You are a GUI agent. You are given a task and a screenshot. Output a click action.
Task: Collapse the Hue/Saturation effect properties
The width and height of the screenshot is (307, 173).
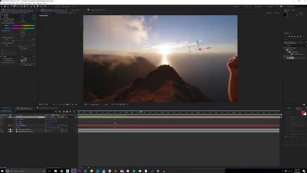1,19
